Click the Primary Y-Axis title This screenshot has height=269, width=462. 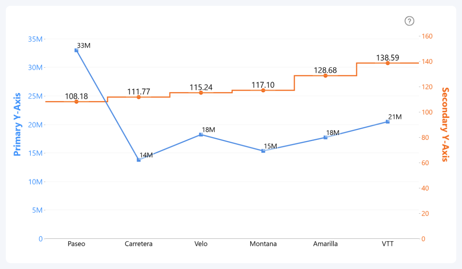coord(17,124)
